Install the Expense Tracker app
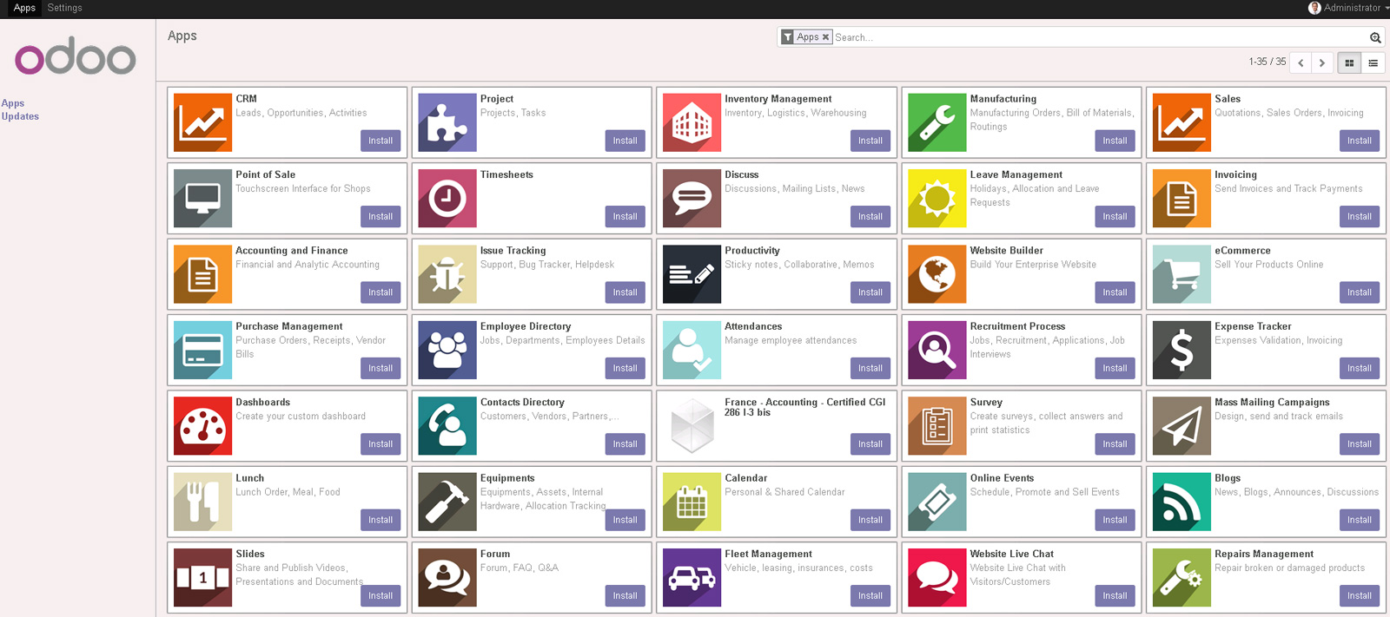This screenshot has width=1390, height=617. pyautogui.click(x=1360, y=368)
